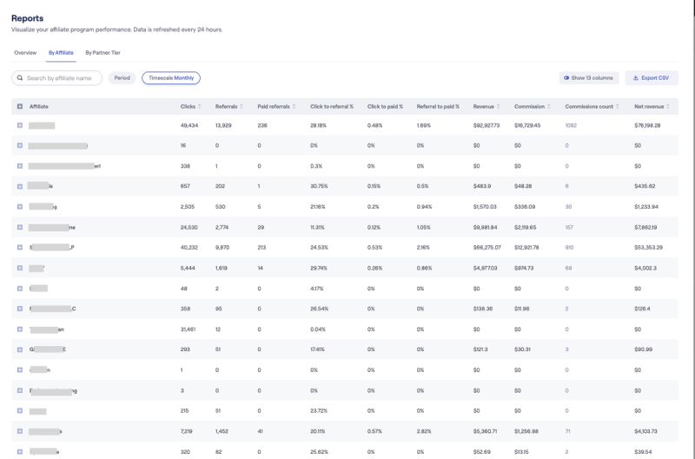Select the row with 24,530 clicks
The image size is (695, 459).
(x=19, y=227)
